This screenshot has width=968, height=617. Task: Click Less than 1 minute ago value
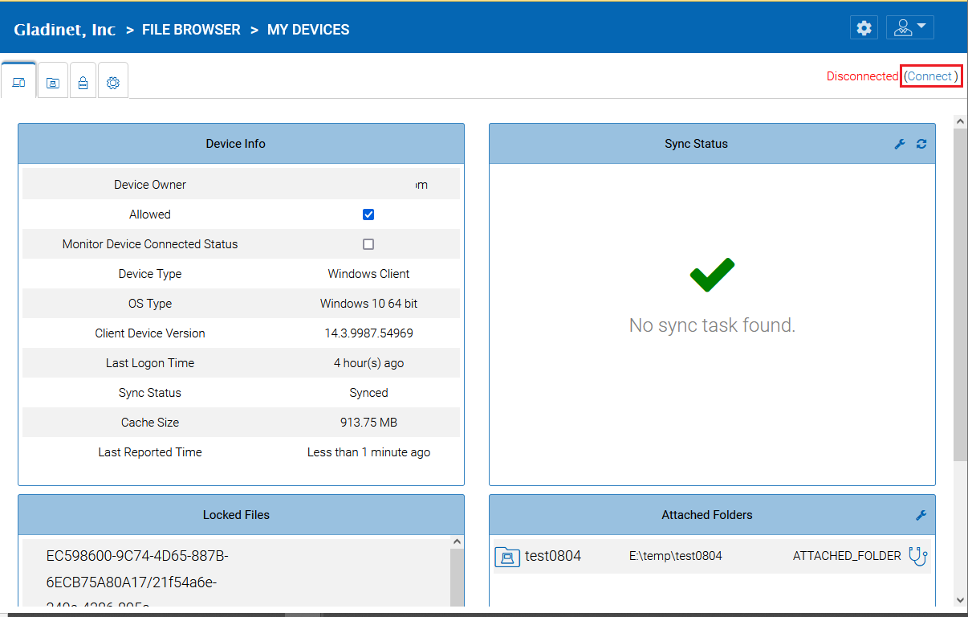pos(368,452)
